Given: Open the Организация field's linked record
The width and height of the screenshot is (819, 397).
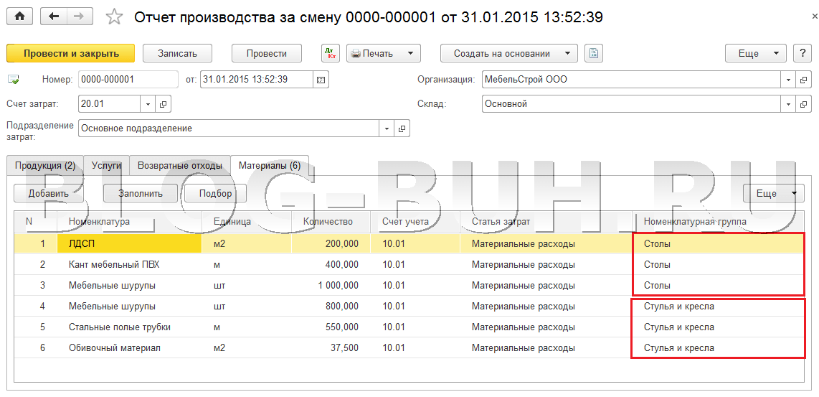Looking at the screenshot, I should pyautogui.click(x=804, y=80).
